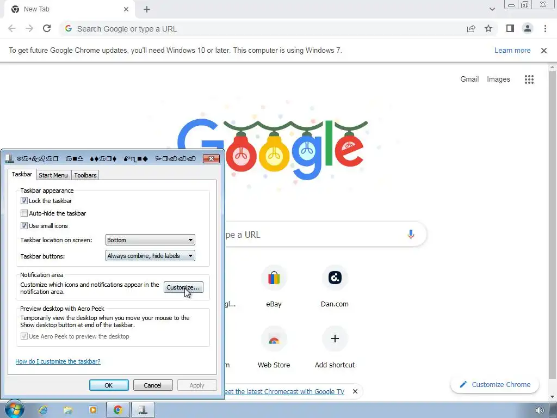The height and width of the screenshot is (418, 557).
Task: Reload the page in Chrome
Action: [47, 29]
